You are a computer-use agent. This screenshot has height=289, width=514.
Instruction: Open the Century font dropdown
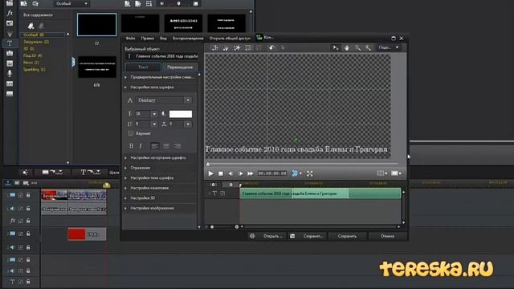[188, 100]
